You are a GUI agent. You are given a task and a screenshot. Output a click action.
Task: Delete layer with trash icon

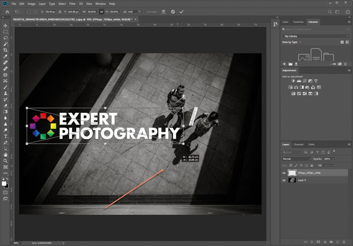pyautogui.click(x=344, y=242)
